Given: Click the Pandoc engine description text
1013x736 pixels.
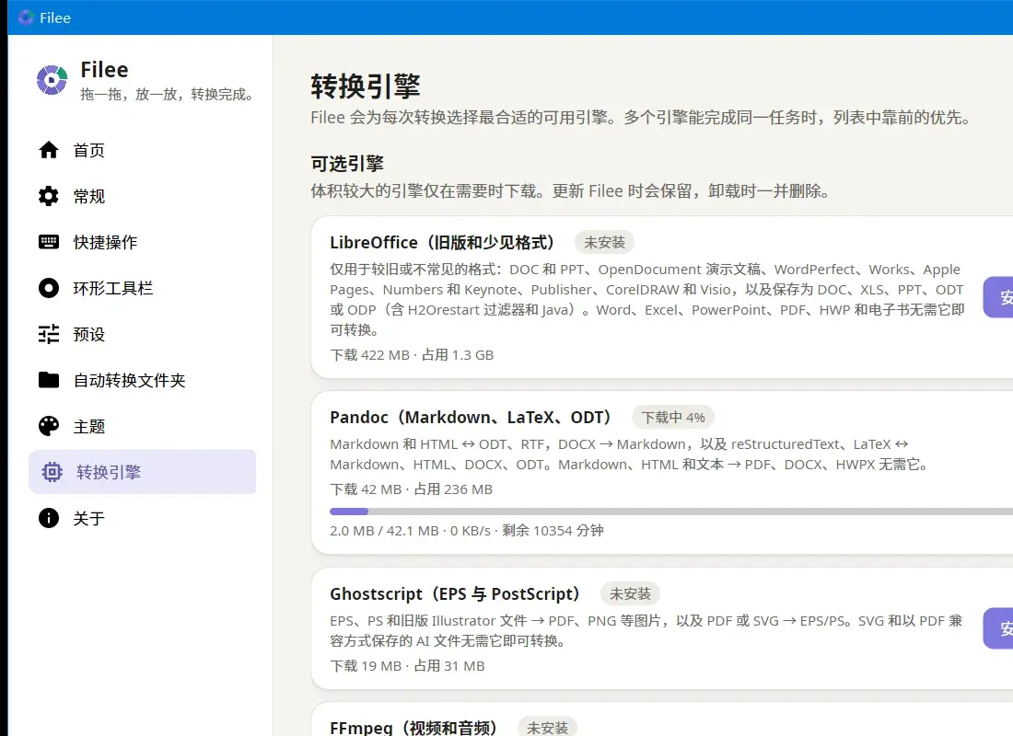Looking at the screenshot, I should (x=630, y=454).
